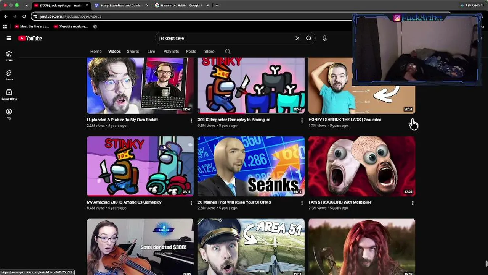This screenshot has width=488, height=275.
Task: Open the channel Live tab
Action: [x=151, y=52]
